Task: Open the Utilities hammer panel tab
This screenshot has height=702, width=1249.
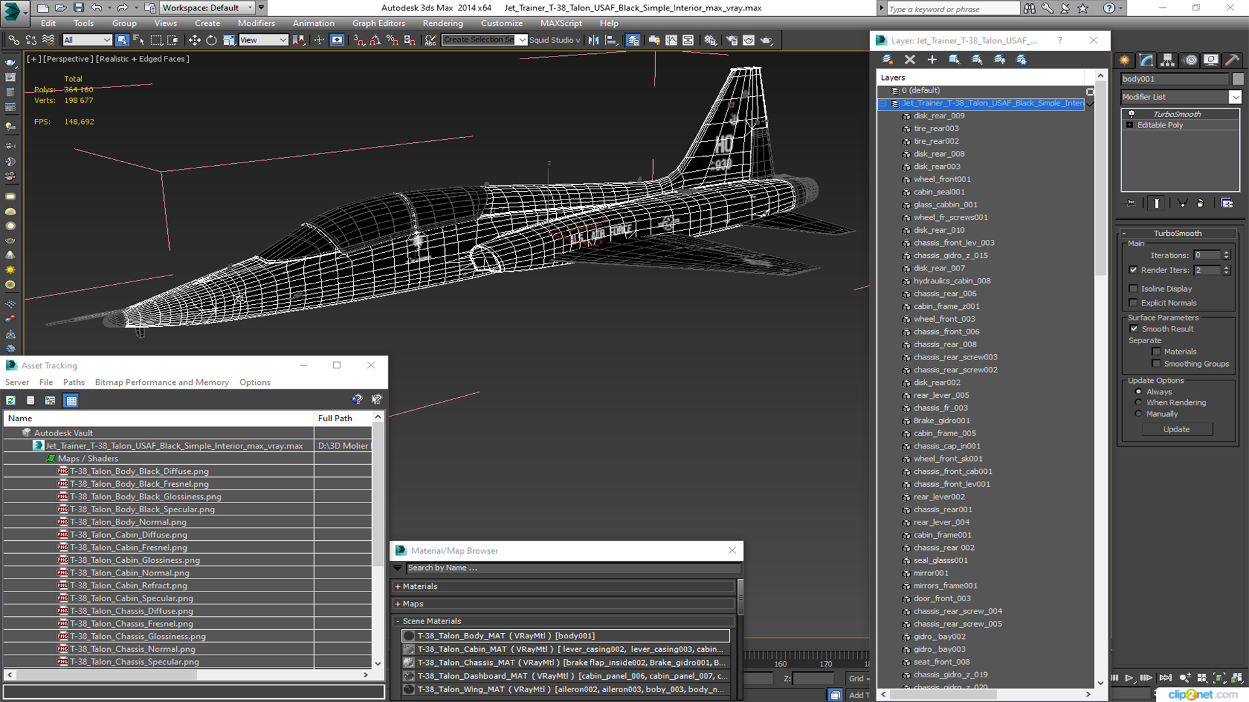Action: [x=1232, y=60]
